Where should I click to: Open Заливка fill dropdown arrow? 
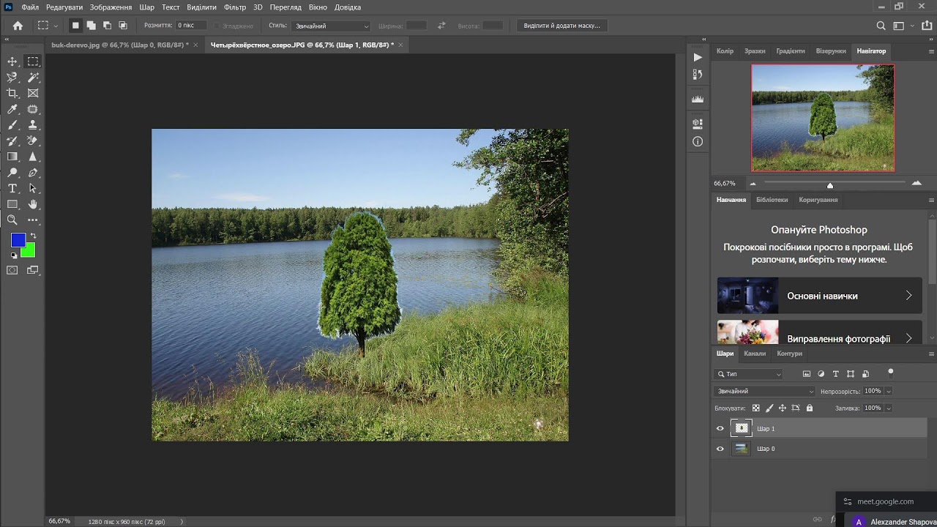(x=889, y=408)
